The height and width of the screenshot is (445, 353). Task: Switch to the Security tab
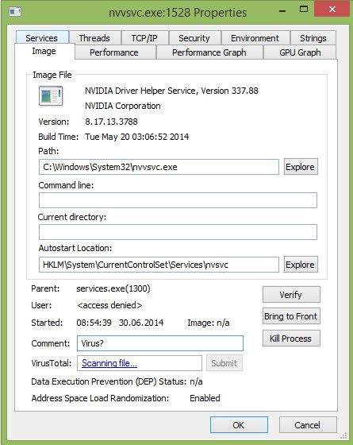(x=194, y=38)
